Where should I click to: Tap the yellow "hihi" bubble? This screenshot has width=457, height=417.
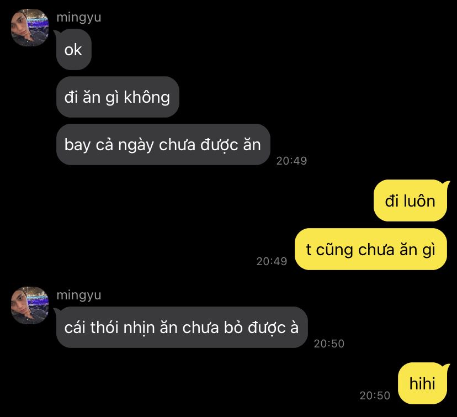click(423, 383)
